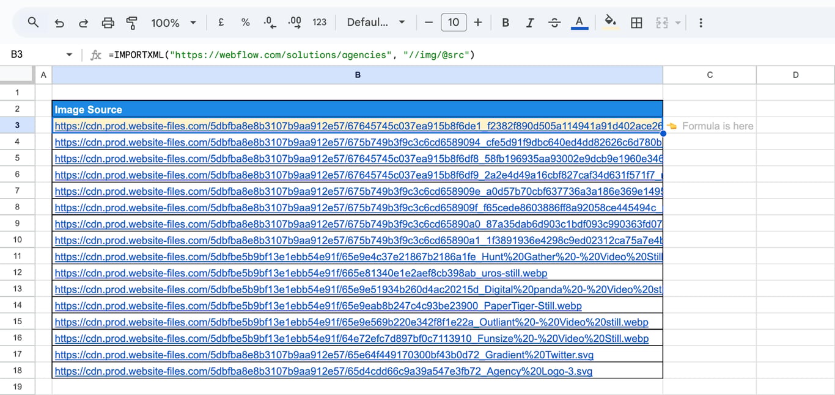Open link containing f65cede8603886ff8a92058ce445494c
835x395 pixels.
pos(358,208)
